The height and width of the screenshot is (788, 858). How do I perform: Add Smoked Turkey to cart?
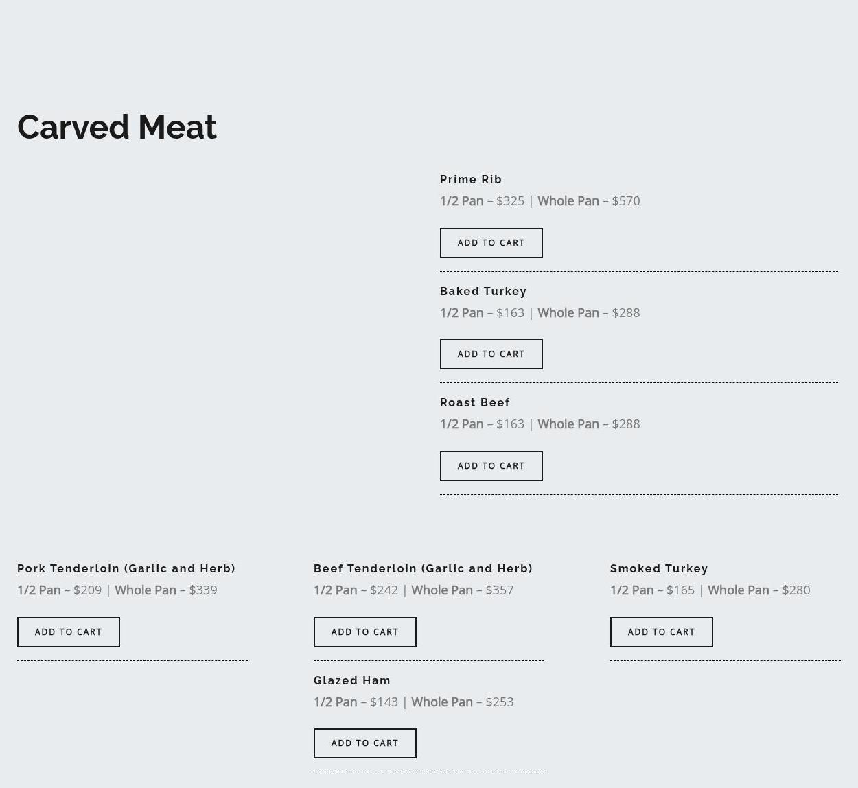click(x=661, y=632)
